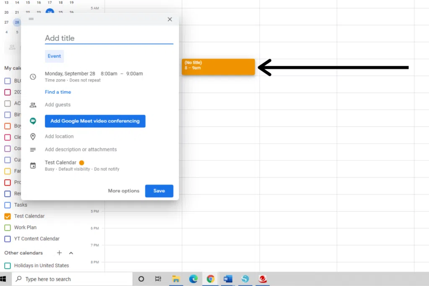The width and height of the screenshot is (429, 286).
Task: Open the red app icon in the taskbar
Action: coord(263,279)
